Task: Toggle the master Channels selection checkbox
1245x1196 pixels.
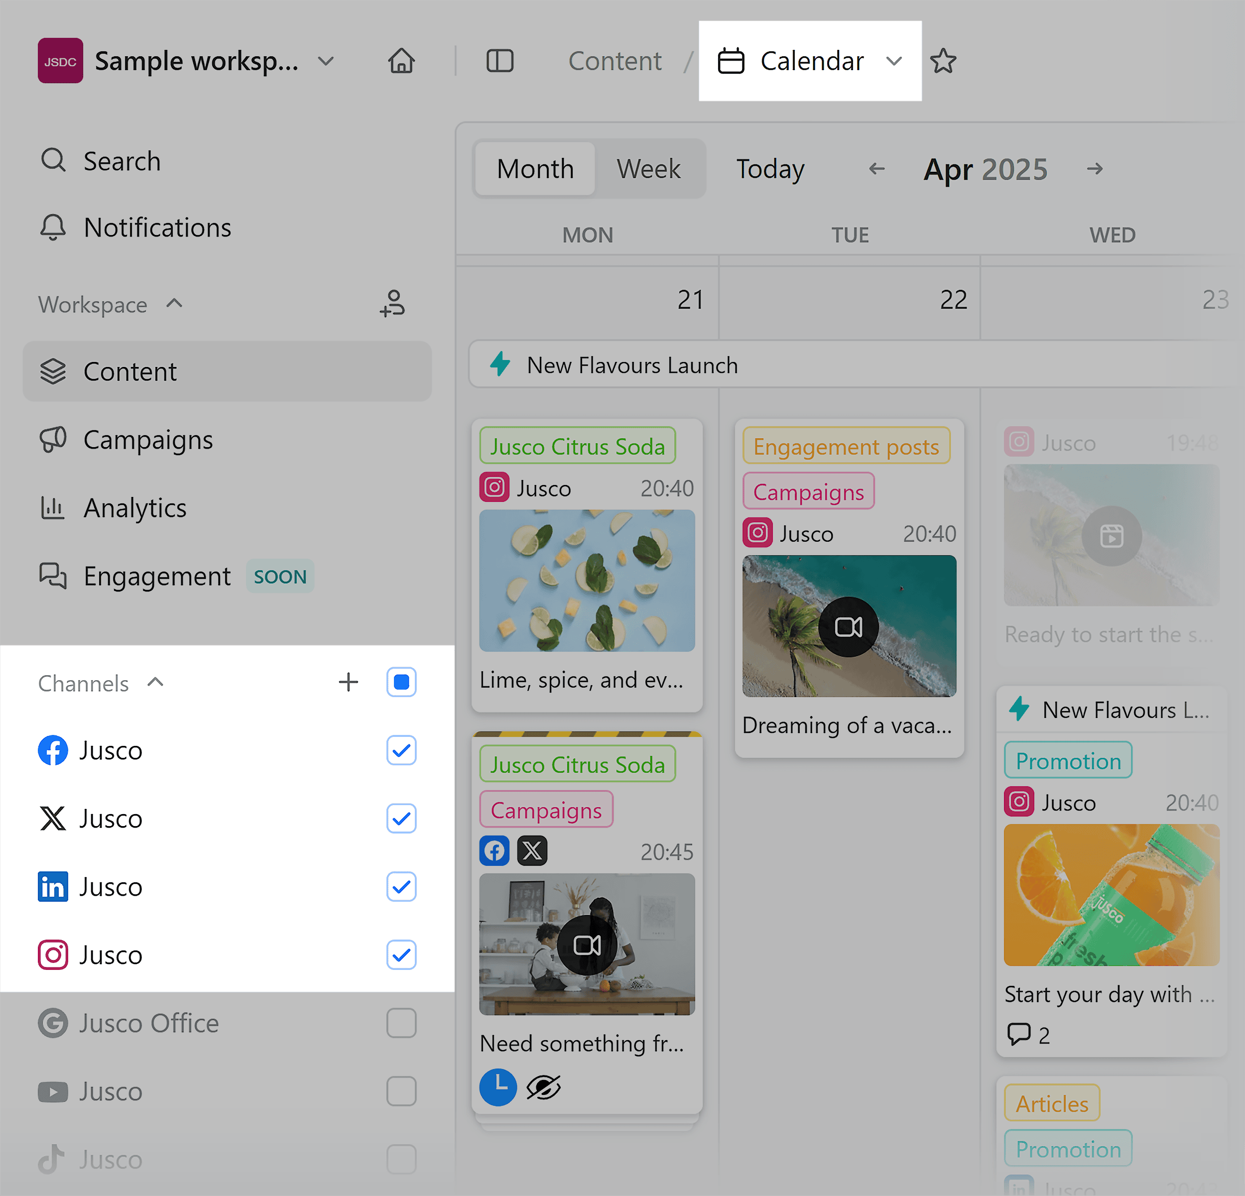Action: tap(401, 682)
